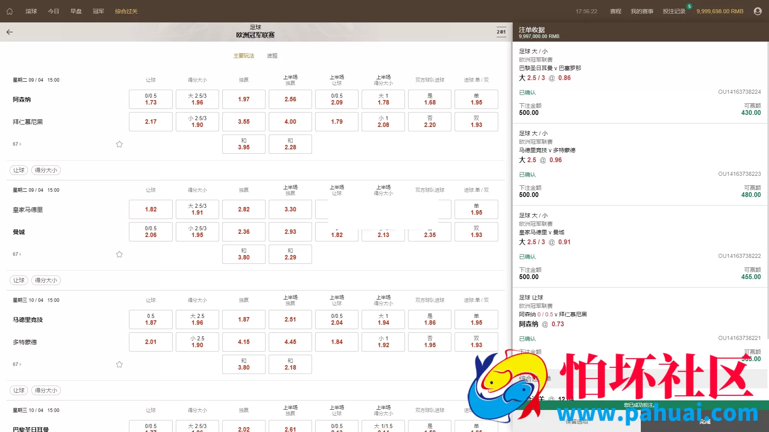Viewport: 769px width, 432px height.
Task: Toggle 让球 filter below Ajax match
Action: coord(19,170)
